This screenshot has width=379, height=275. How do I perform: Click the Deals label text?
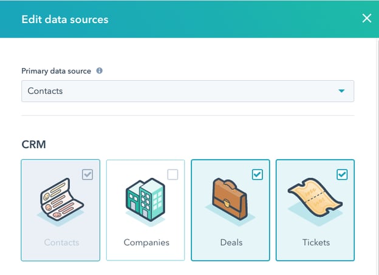(231, 242)
